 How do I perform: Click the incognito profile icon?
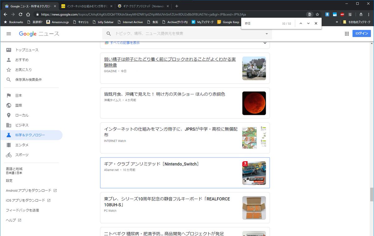[361, 14]
